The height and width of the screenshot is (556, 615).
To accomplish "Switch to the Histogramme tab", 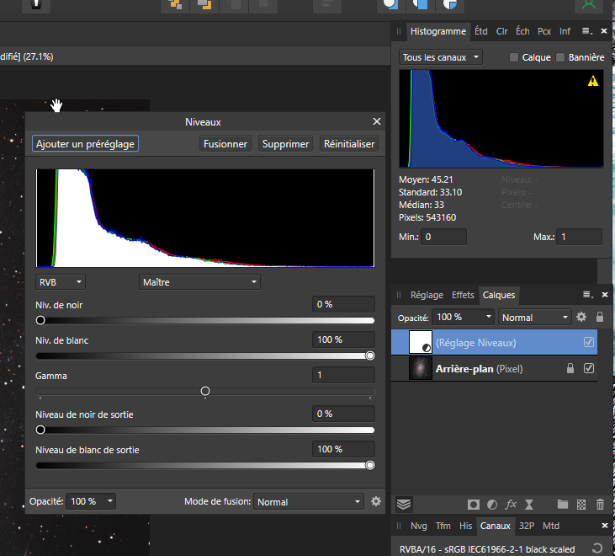I will 438,31.
